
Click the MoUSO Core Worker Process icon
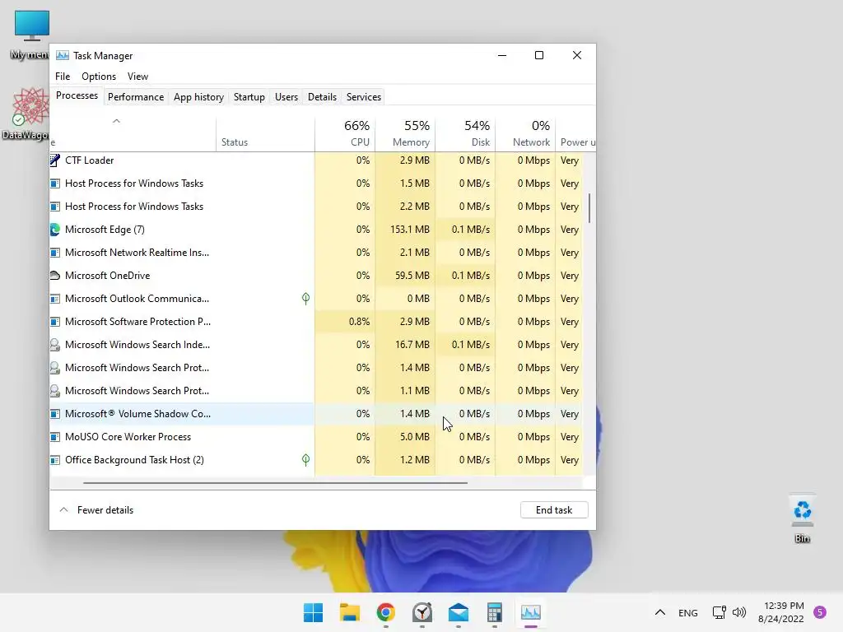pos(55,437)
